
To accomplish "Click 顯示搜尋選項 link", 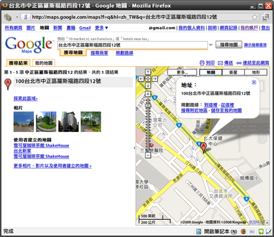I will [x=255, y=45].
